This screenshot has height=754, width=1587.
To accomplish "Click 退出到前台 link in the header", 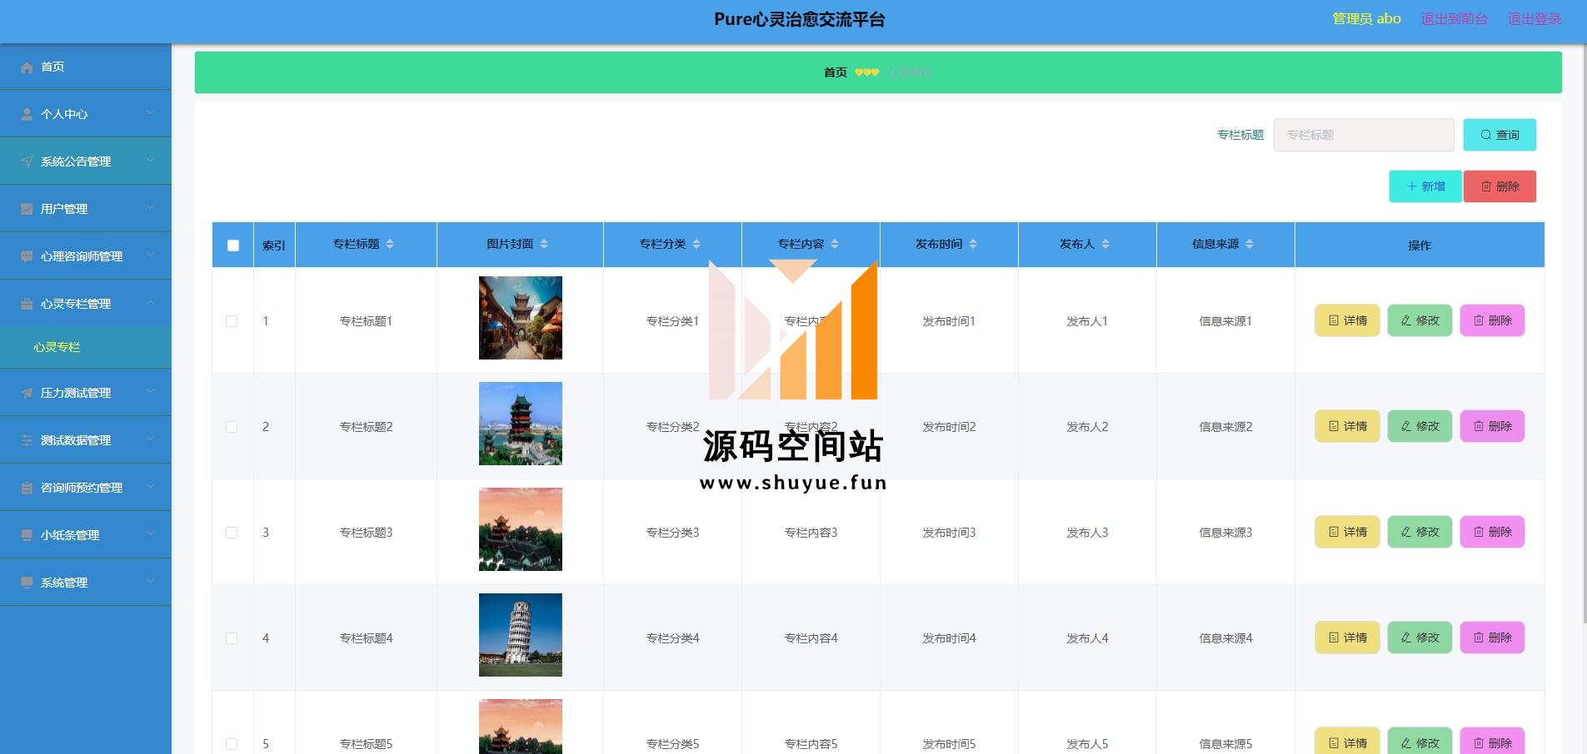I will (x=1454, y=18).
